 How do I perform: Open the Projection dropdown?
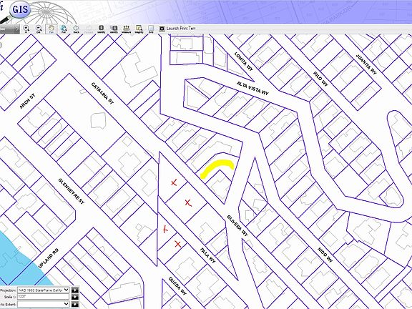[x=44, y=290]
